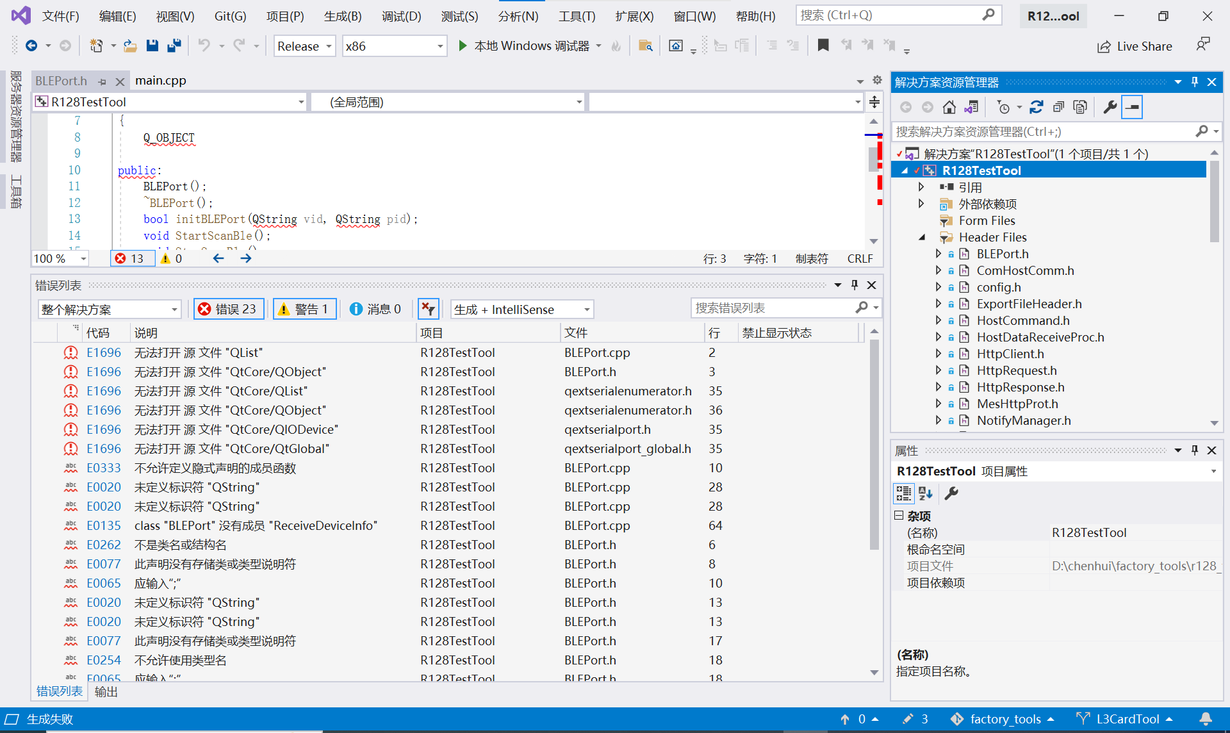Viewport: 1230px width, 733px height.
Task: Toggle the Warnings 1 filter
Action: pyautogui.click(x=304, y=309)
